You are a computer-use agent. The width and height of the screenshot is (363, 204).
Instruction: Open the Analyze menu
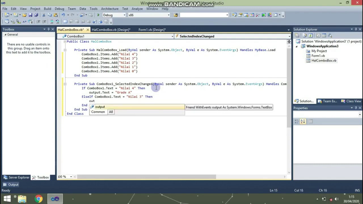coord(137,9)
